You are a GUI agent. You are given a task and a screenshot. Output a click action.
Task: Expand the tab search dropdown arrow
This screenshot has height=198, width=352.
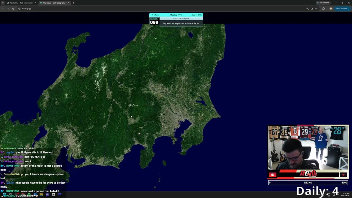point(3,3)
